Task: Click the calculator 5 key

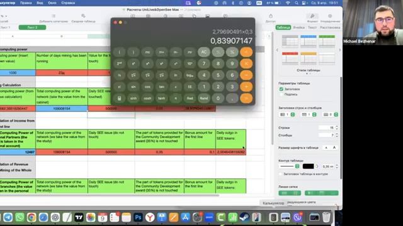Action: click(x=218, y=75)
